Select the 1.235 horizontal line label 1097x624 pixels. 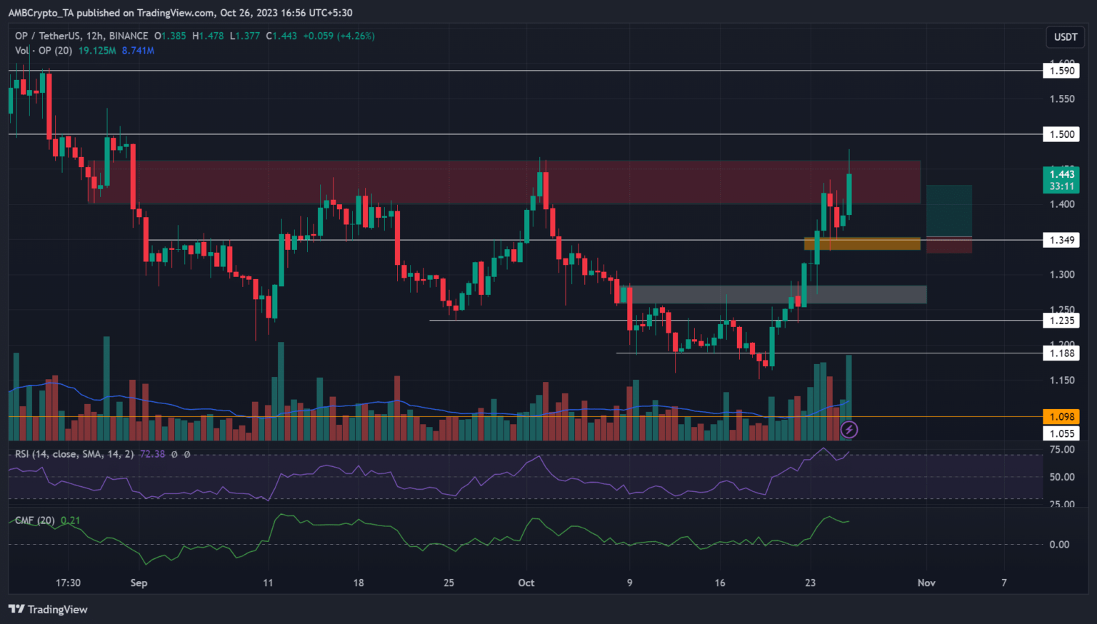point(1061,321)
